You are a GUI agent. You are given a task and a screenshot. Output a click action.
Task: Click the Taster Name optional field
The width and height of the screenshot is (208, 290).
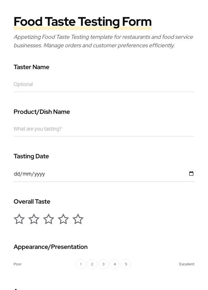pos(85,84)
